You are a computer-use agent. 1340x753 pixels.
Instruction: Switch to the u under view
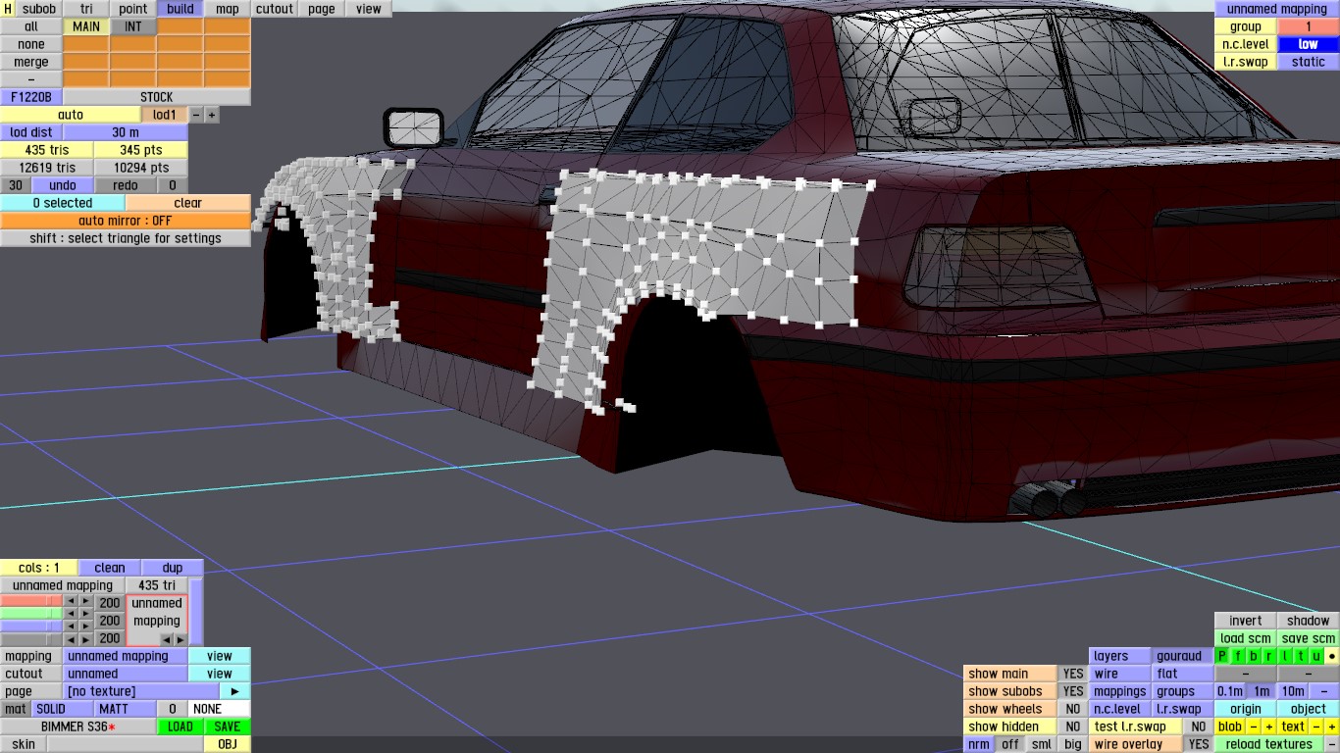1316,656
